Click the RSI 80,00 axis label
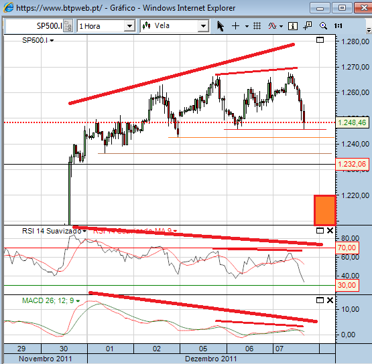Viewport: 372px width, 364px height. 350,238
